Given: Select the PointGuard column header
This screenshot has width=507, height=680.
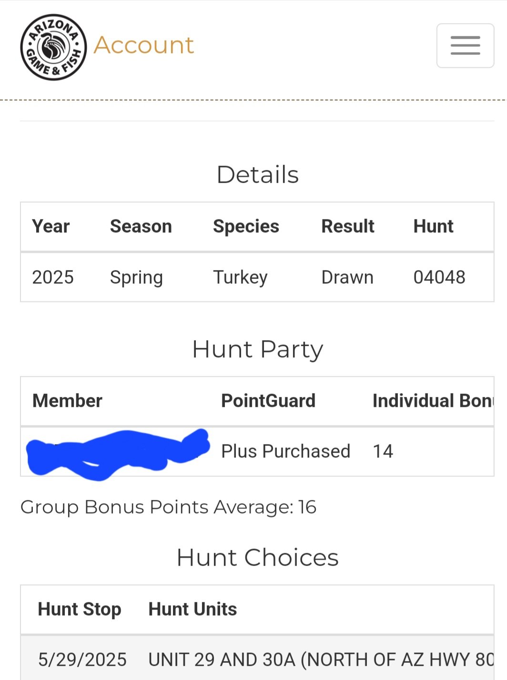Looking at the screenshot, I should [x=268, y=401].
